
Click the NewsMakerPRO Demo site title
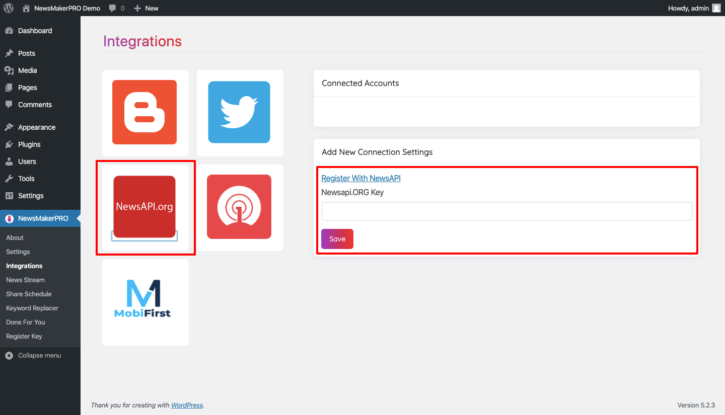pyautogui.click(x=67, y=8)
